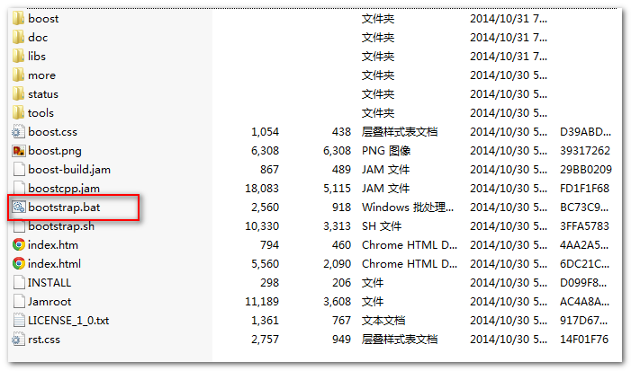This screenshot has height=371, width=631.
Task: Click the boost.png image file icon
Action: (19, 151)
